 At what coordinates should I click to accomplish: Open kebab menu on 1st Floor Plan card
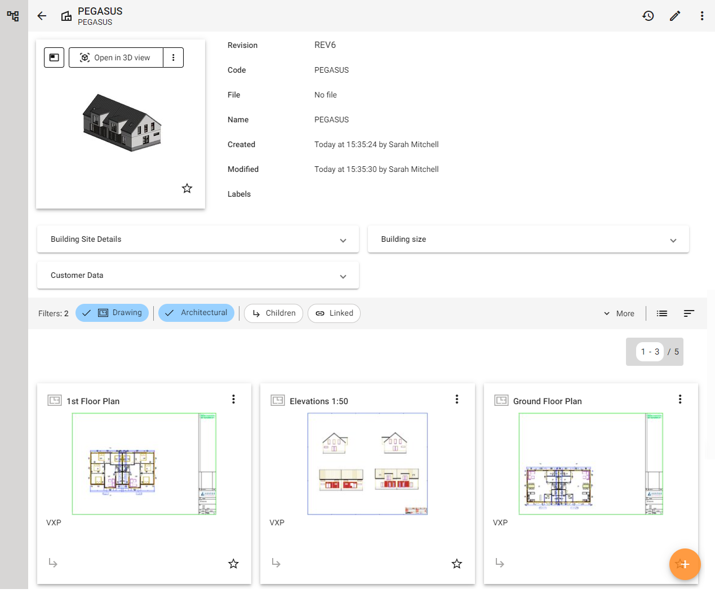pos(233,400)
